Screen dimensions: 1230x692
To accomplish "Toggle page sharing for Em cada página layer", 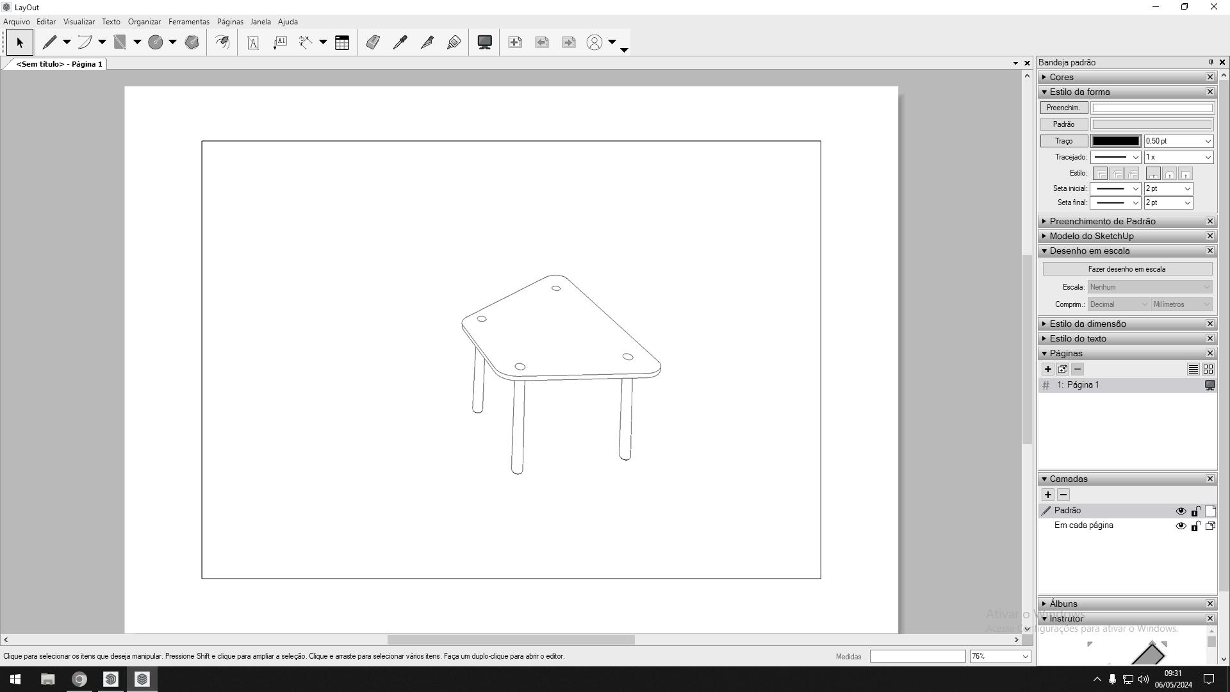I will 1210,526.
